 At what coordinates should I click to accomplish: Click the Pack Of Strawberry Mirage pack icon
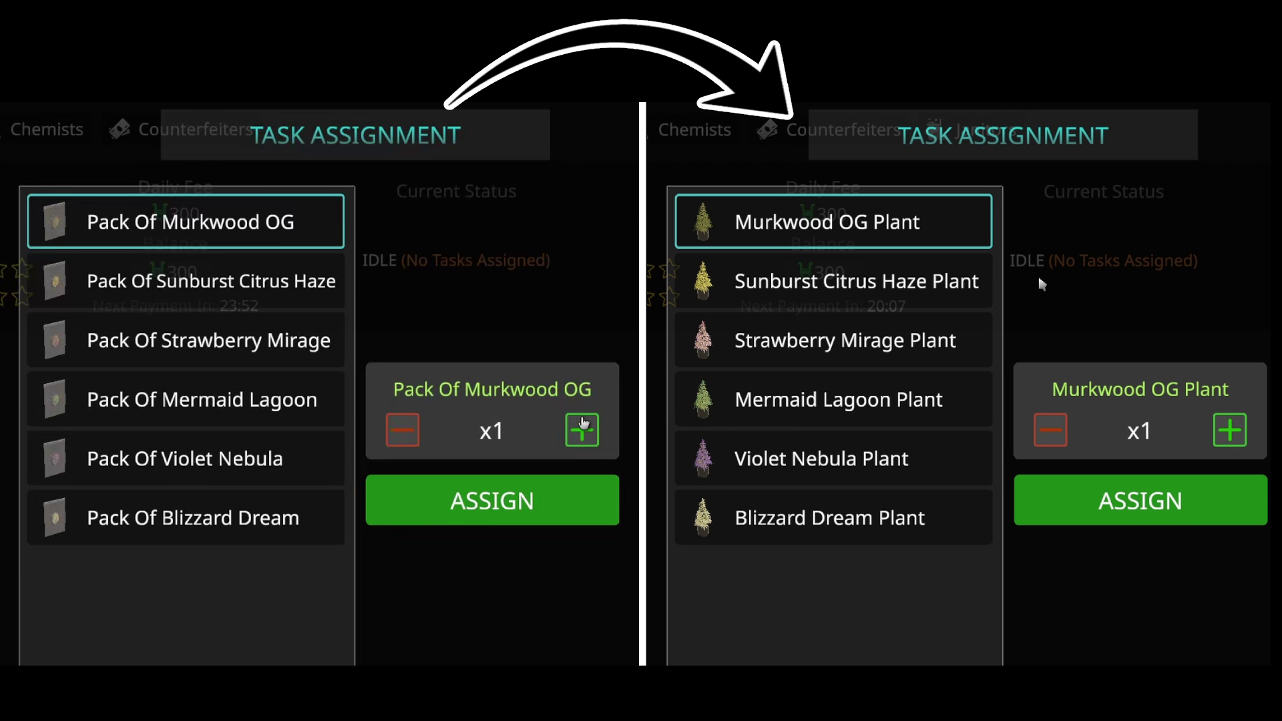55,340
